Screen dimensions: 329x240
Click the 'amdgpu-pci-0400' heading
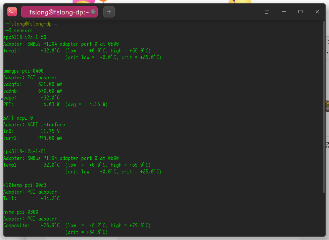tap(23, 71)
